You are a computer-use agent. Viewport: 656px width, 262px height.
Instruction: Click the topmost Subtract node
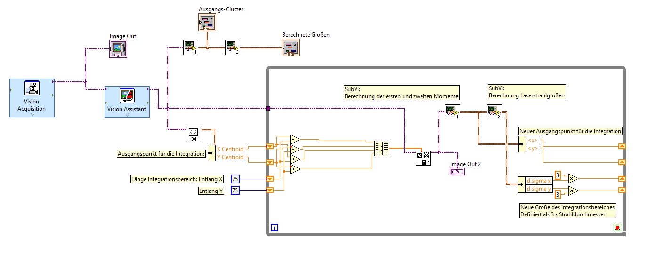click(295, 139)
